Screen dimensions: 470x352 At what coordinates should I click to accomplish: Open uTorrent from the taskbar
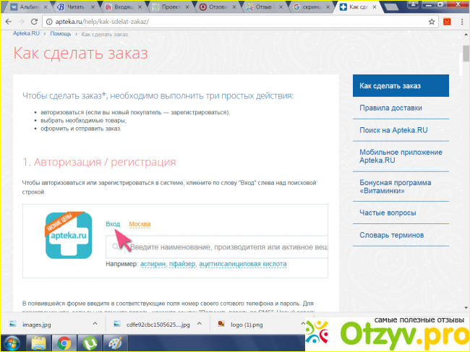pos(91,343)
